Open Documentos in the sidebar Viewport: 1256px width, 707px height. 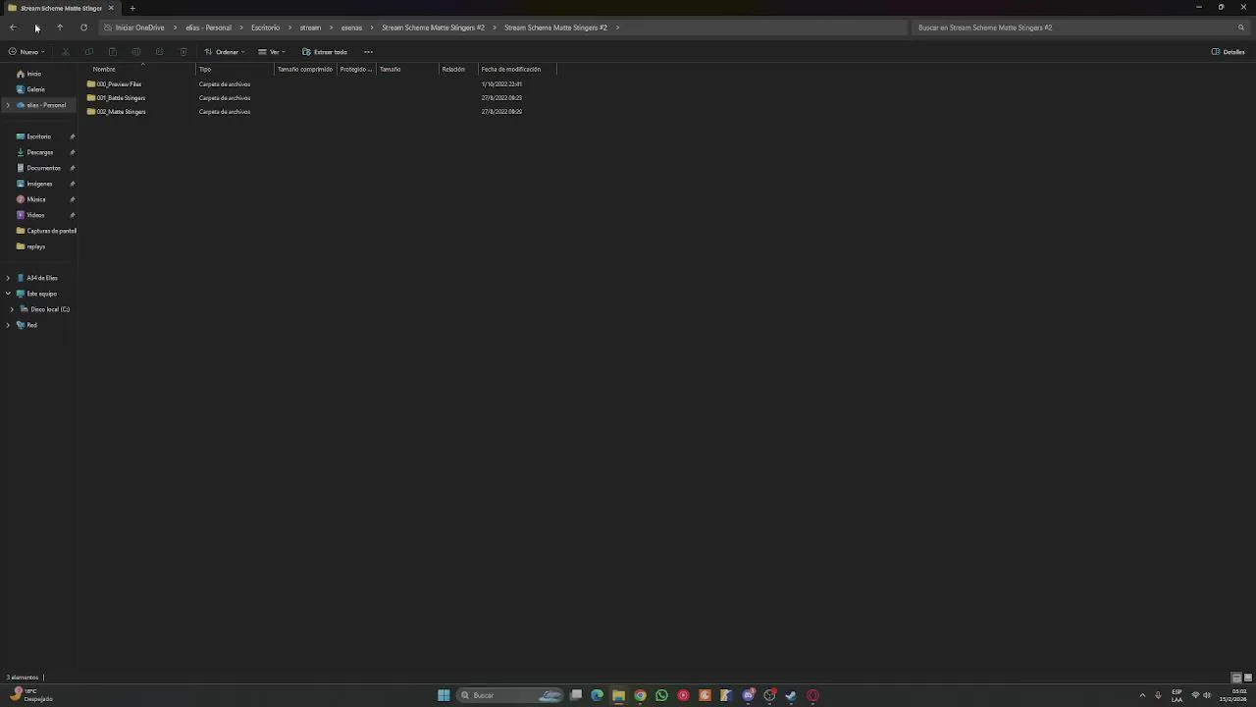[x=43, y=168]
